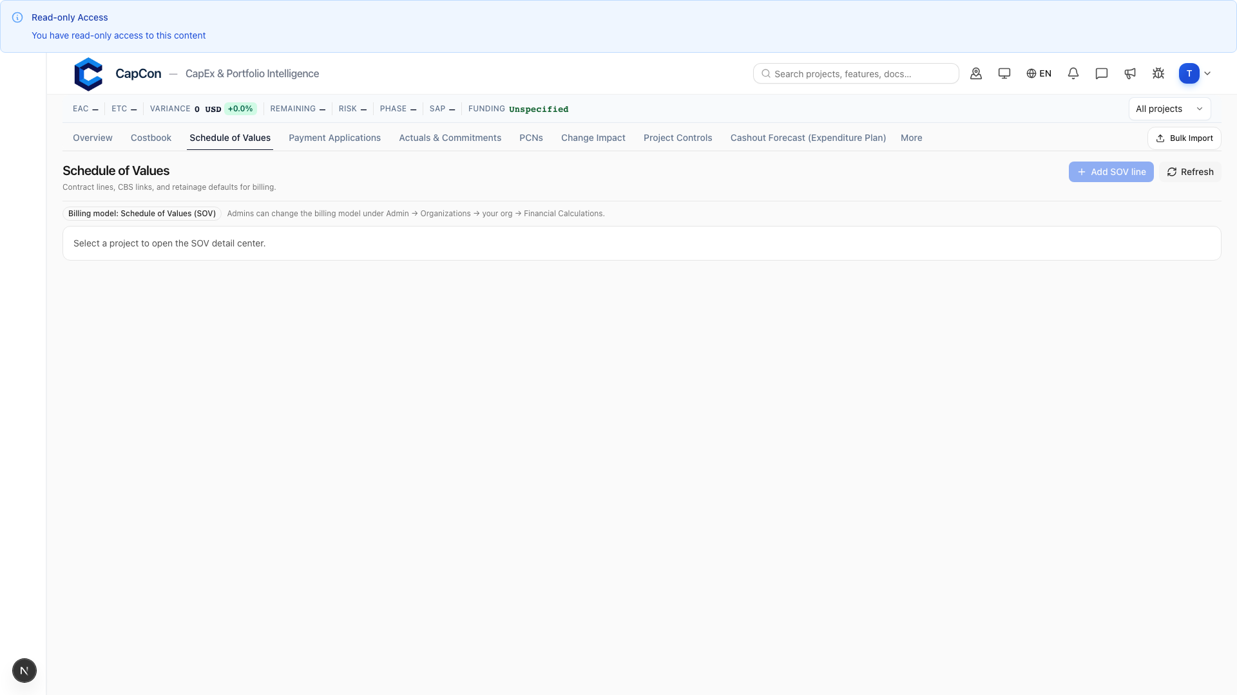
Task: Click 'Select a project to open' message
Action: click(169, 243)
